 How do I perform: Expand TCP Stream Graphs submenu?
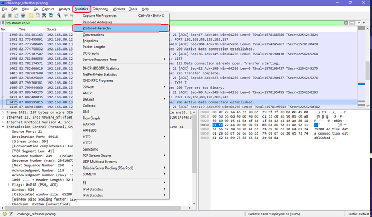click(x=121, y=156)
